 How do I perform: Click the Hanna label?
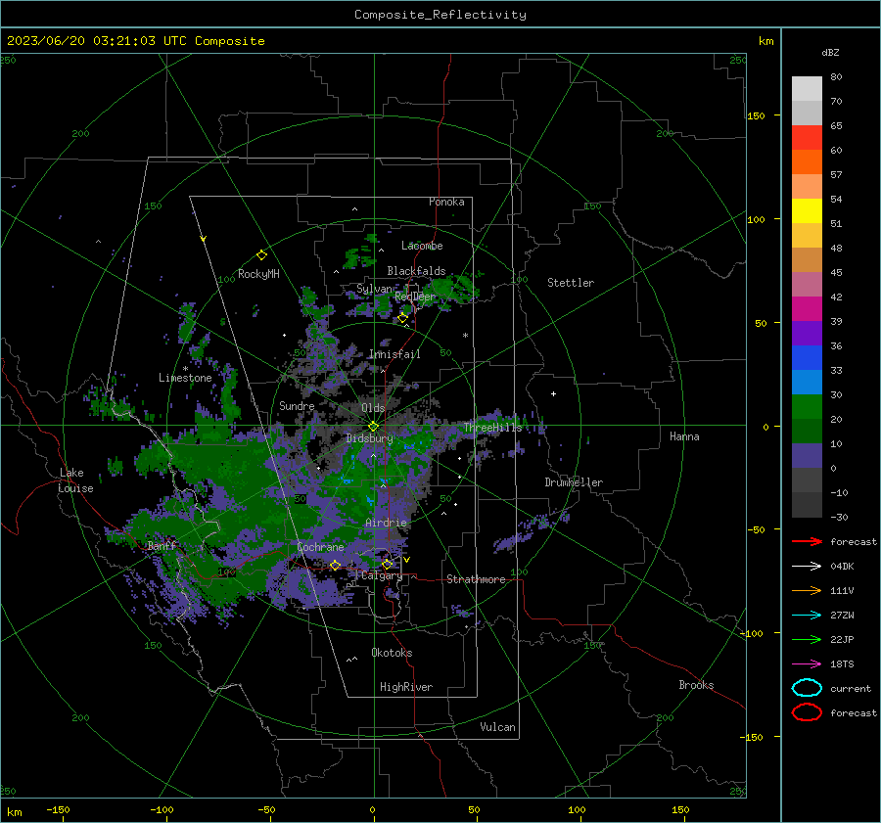click(684, 436)
